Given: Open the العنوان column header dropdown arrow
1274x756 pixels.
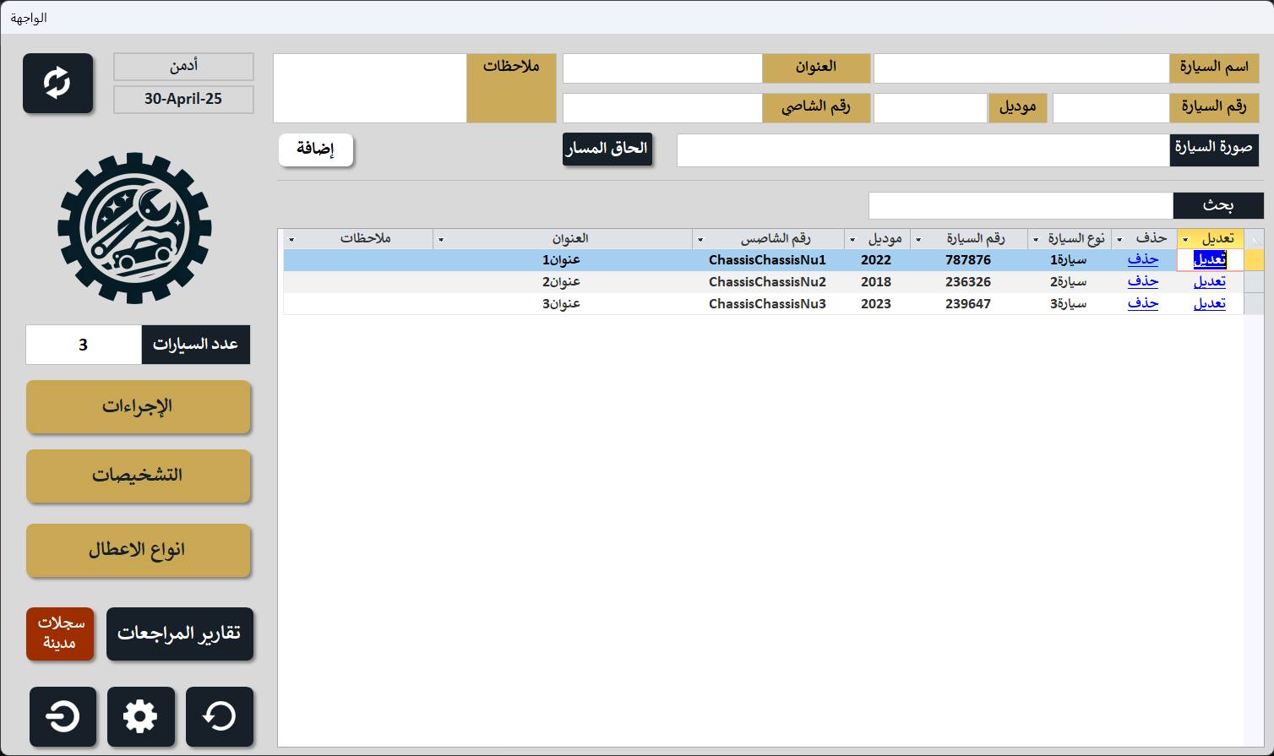Looking at the screenshot, I should (x=440, y=240).
